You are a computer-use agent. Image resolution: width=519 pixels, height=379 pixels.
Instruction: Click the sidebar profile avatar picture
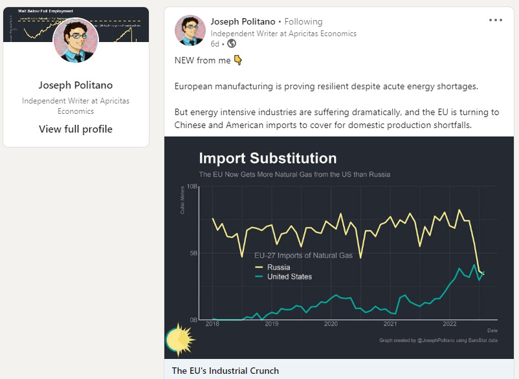[x=76, y=40]
